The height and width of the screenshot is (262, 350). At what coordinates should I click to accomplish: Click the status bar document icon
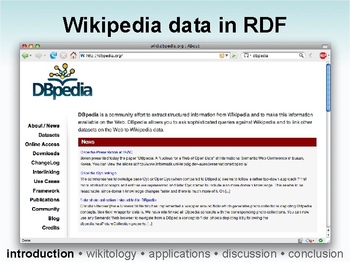[300, 240]
